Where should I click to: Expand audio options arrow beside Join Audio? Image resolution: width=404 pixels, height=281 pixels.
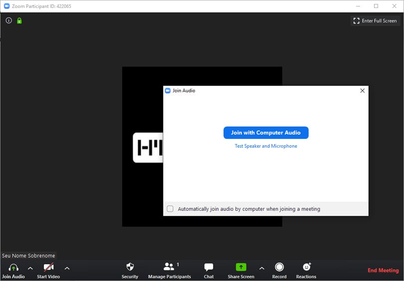30,269
